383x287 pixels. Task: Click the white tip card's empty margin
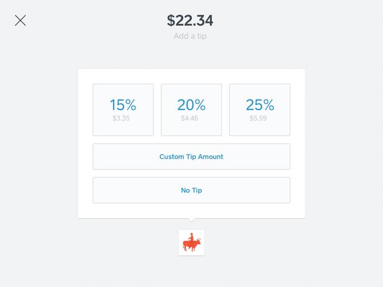point(85,143)
